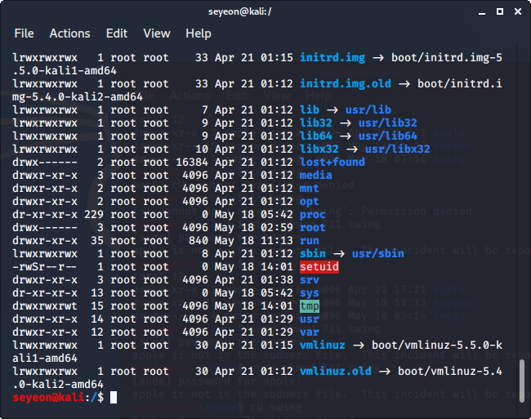Click the 840 size value for run
Image resolution: width=531 pixels, height=419 pixels.
(x=199, y=241)
